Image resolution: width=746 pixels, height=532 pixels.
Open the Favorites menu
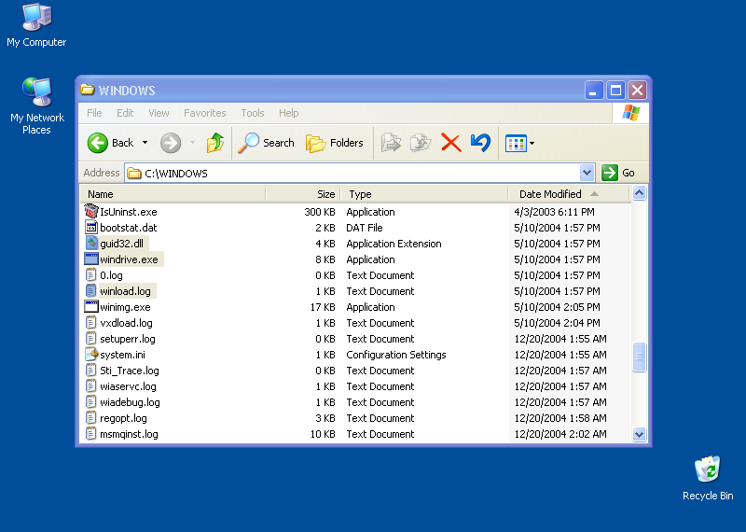pyautogui.click(x=204, y=113)
